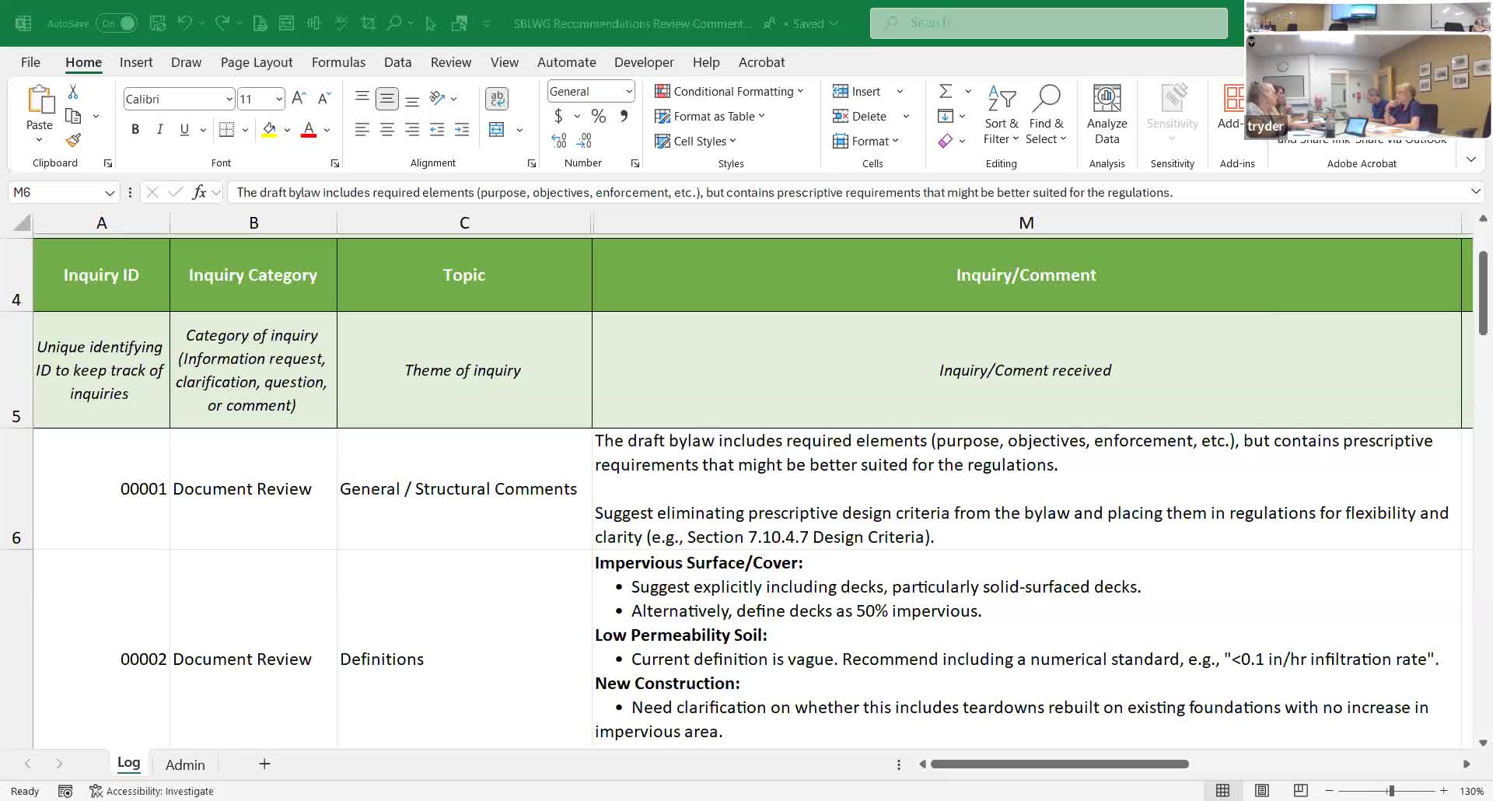Click the Percent Style icon
The width and height of the screenshot is (1493, 801).
(x=598, y=117)
